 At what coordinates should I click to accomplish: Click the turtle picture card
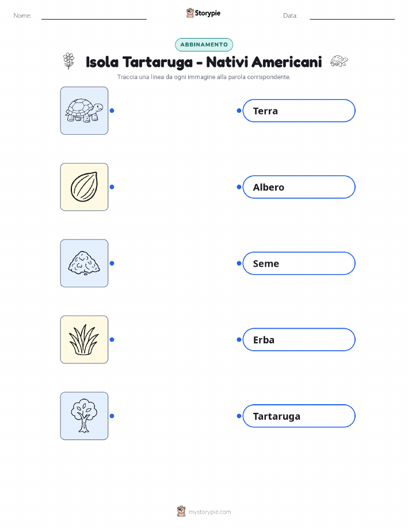tap(84, 111)
